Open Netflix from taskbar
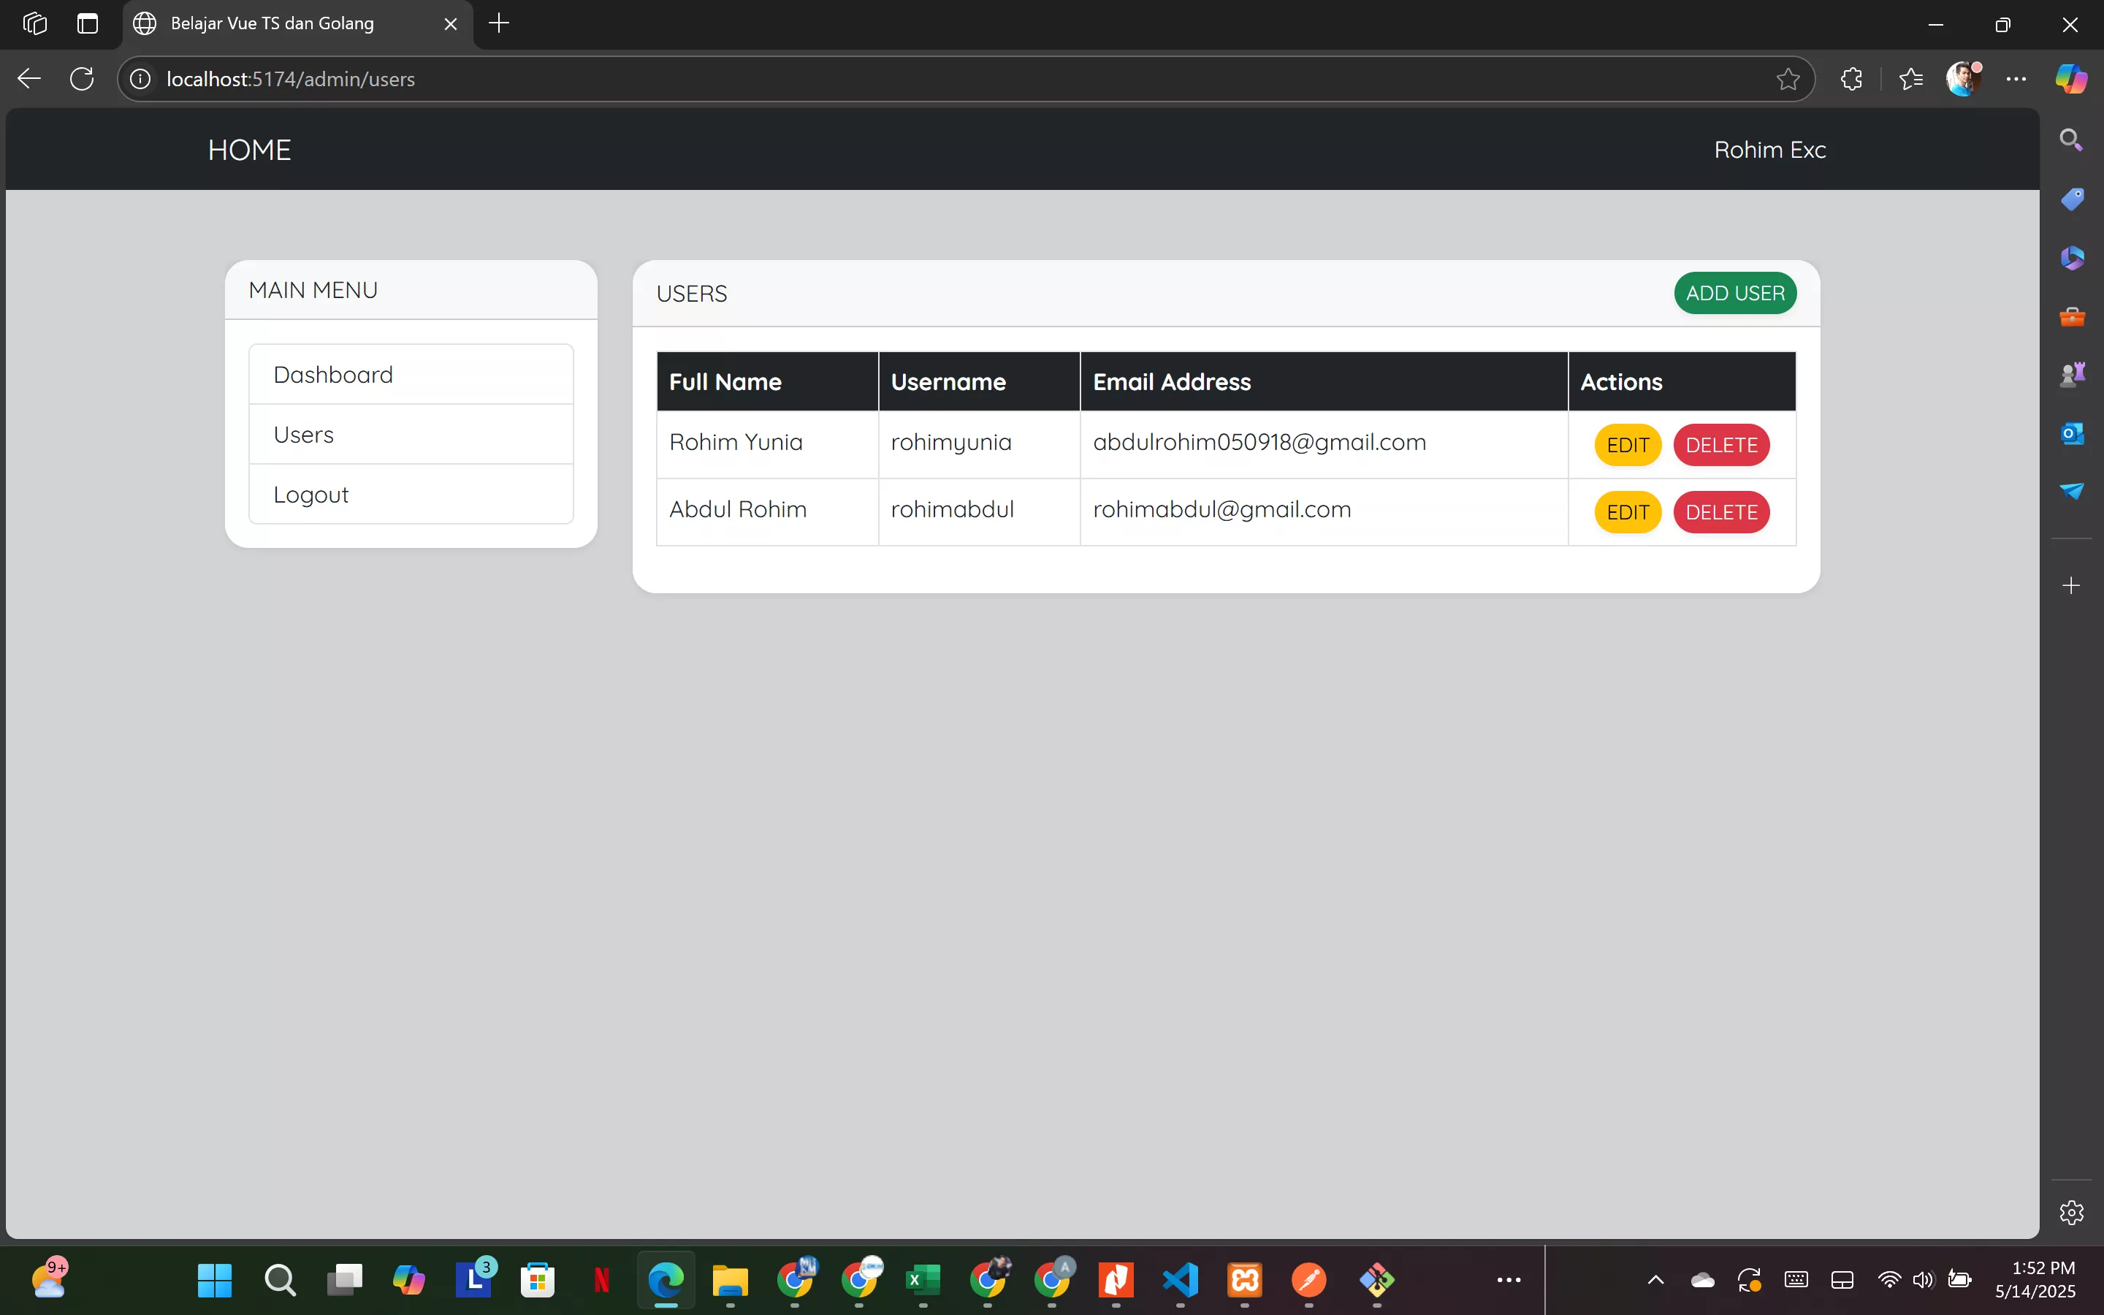This screenshot has width=2104, height=1315. click(x=602, y=1280)
